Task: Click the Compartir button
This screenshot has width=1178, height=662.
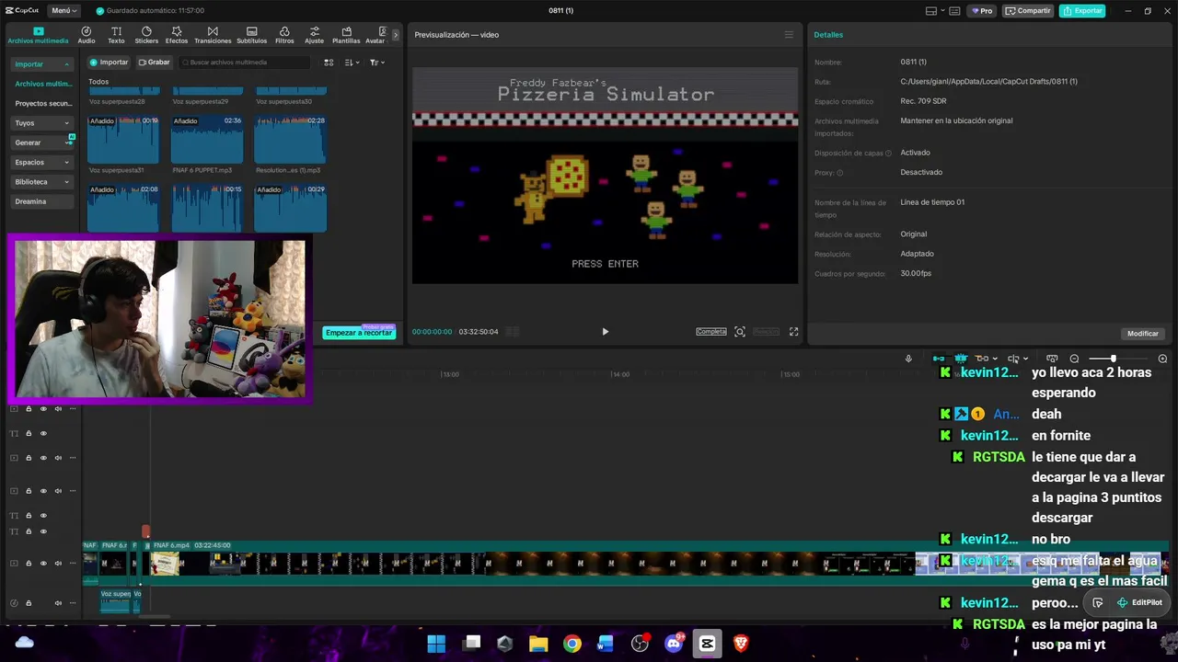Action: [1028, 11]
